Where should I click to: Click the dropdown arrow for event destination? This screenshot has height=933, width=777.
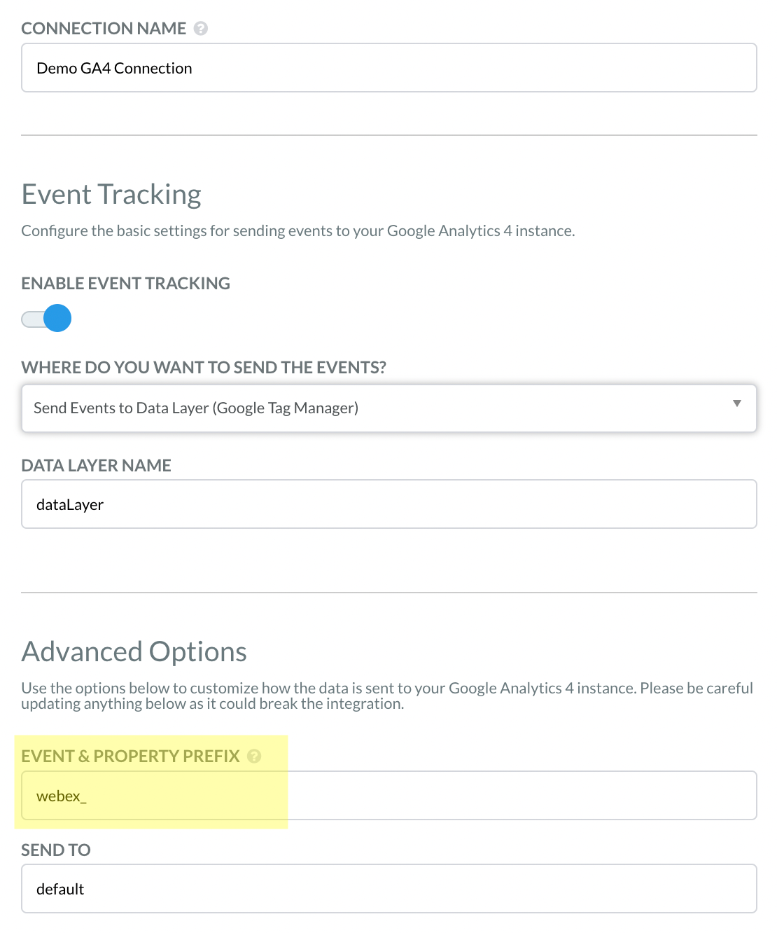click(x=736, y=403)
